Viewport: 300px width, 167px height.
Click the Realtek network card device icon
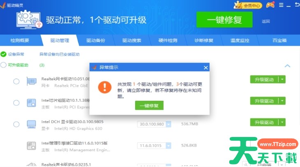click(31, 81)
